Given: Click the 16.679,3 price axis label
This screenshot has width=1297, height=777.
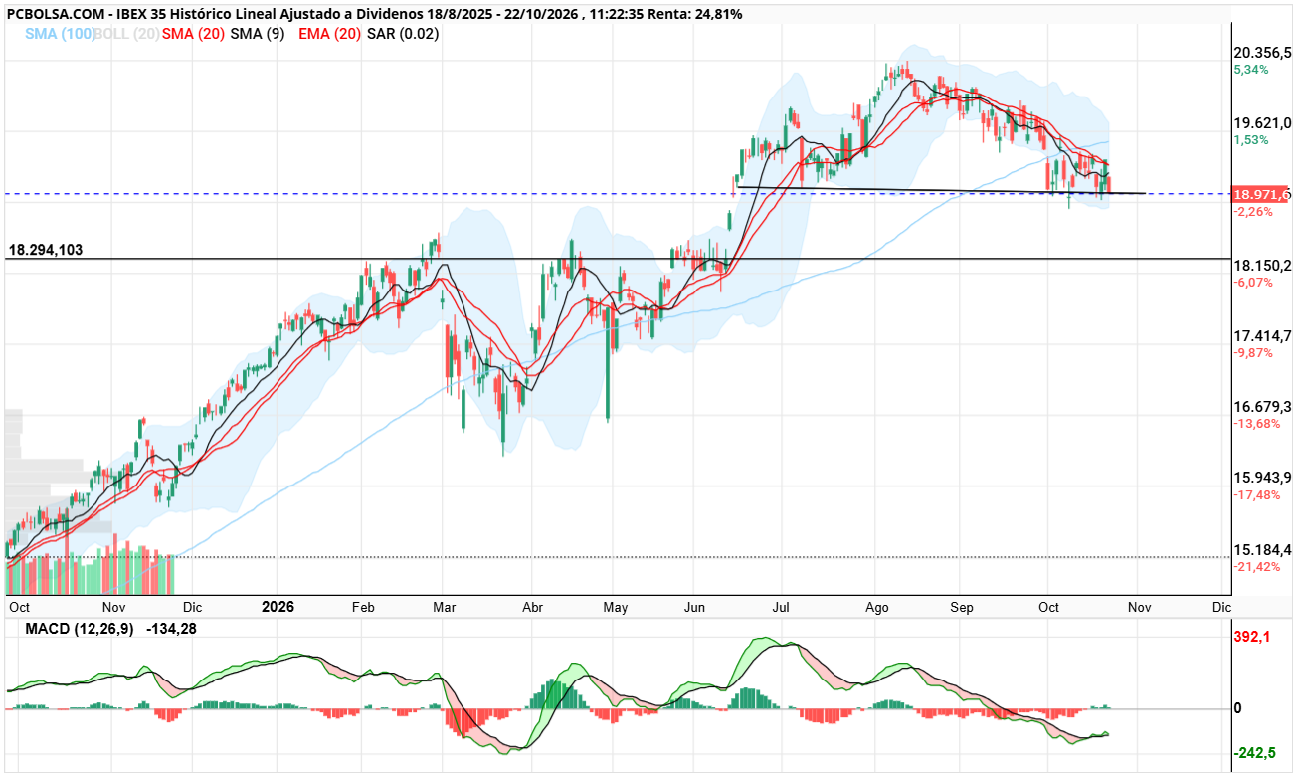Looking at the screenshot, I should tap(1262, 406).
